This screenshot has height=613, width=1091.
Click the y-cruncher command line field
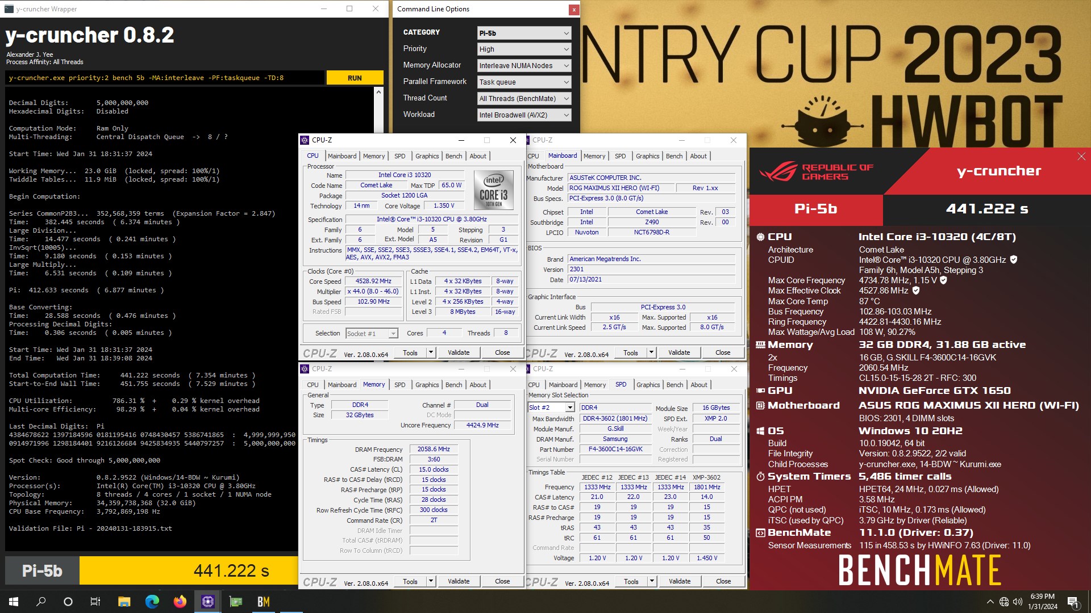(x=165, y=78)
